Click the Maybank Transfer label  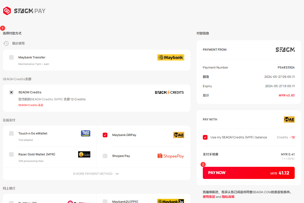[32, 57]
